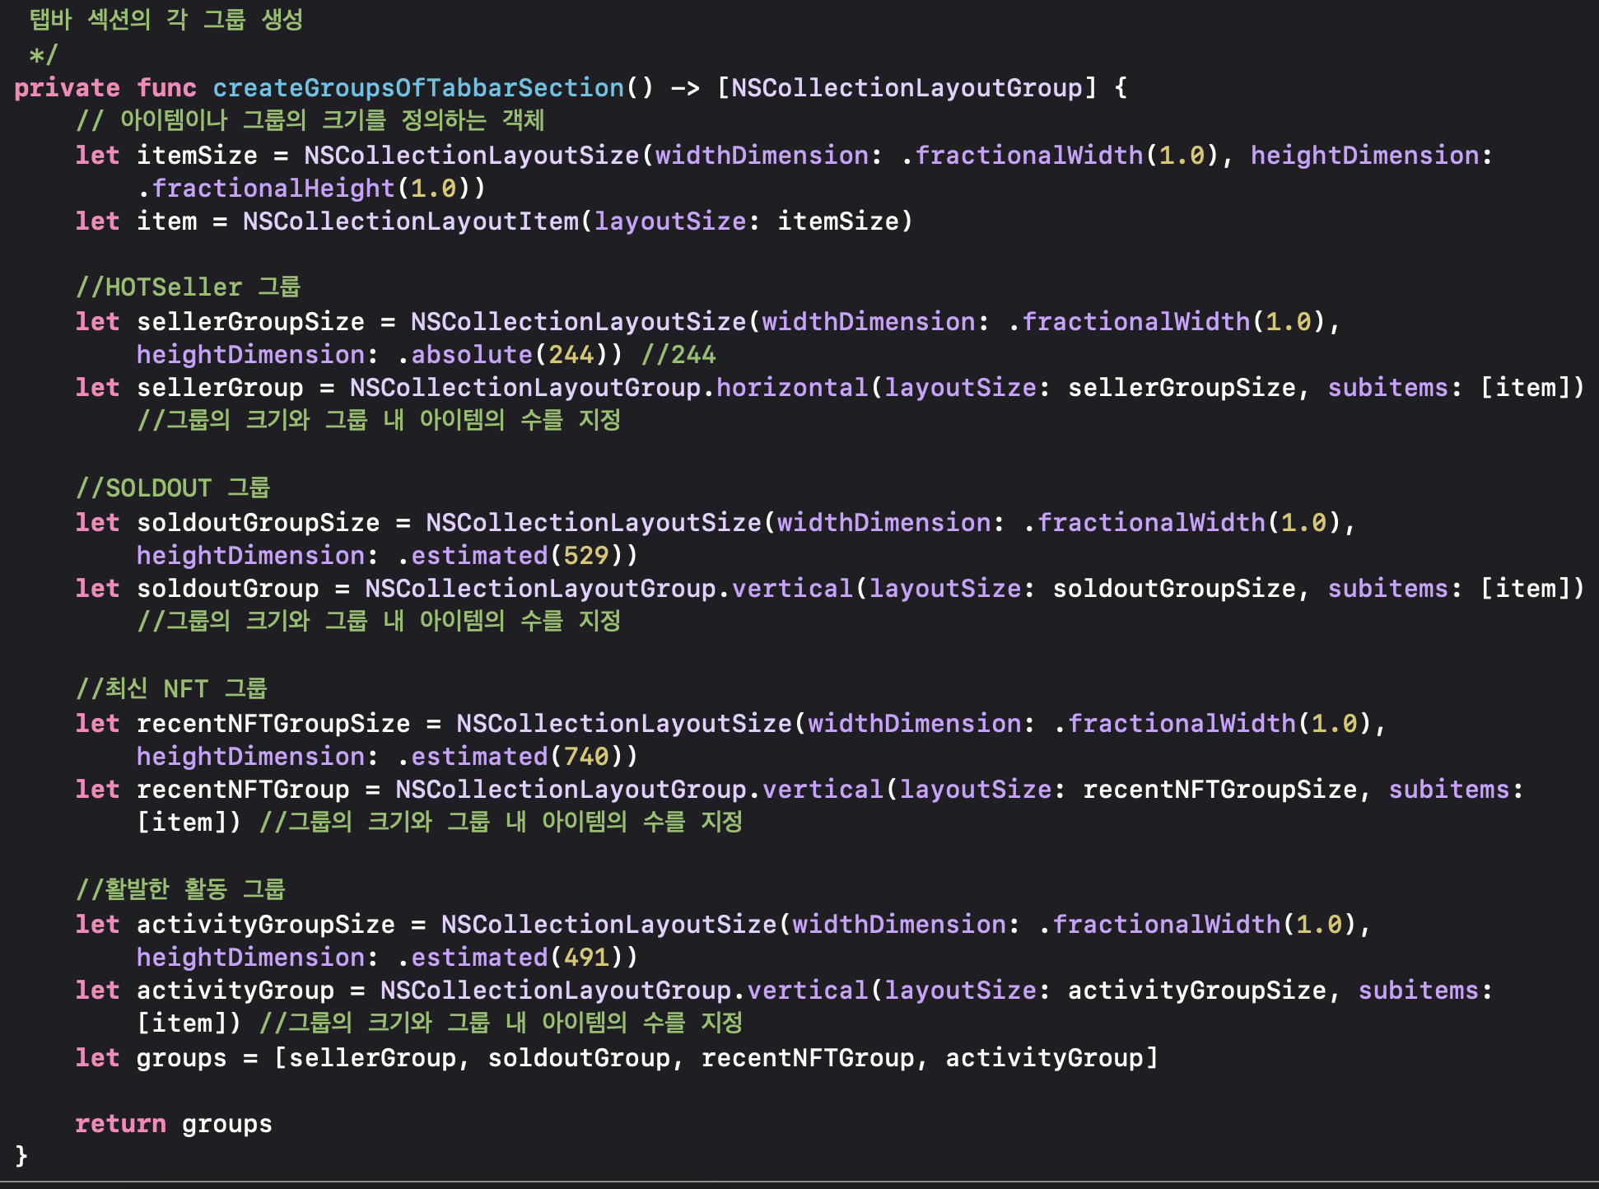This screenshot has width=1599, height=1189.
Task: Click the fractionalHeight method call
Action: point(273,189)
